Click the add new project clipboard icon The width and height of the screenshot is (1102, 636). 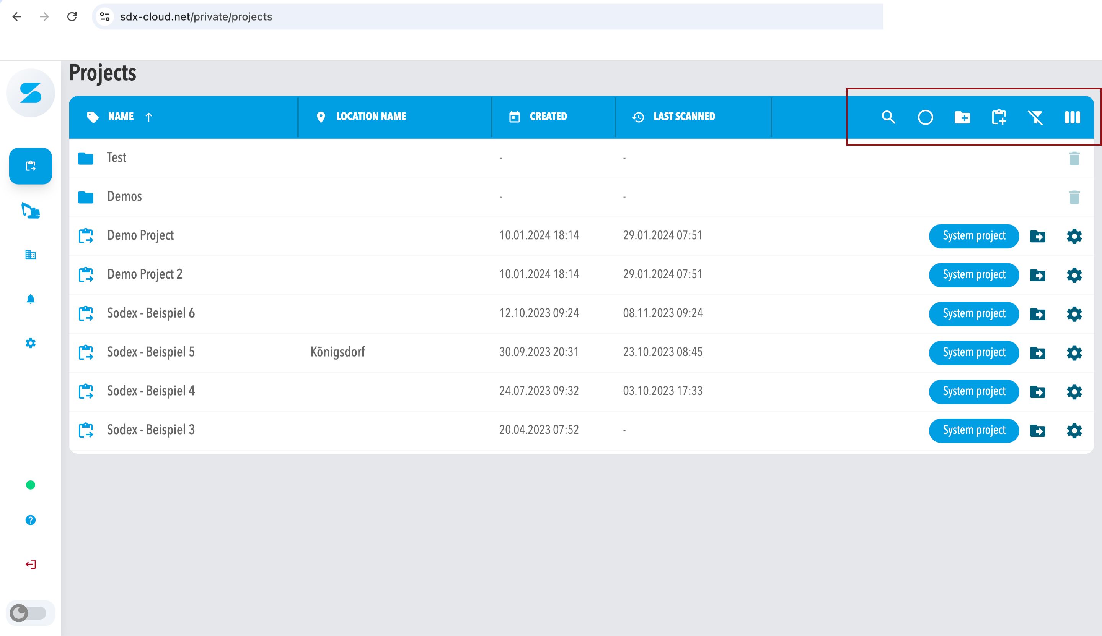coord(999,117)
